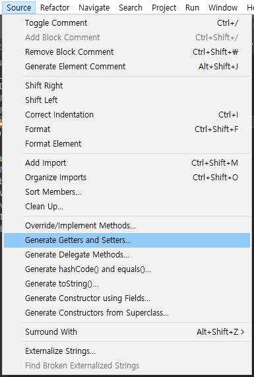
Task: Choose Correct Indentation entry
Action: pyautogui.click(x=127, y=115)
